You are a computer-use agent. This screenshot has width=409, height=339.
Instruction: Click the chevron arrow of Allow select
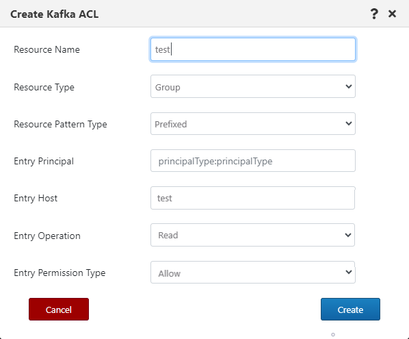pyautogui.click(x=349, y=272)
